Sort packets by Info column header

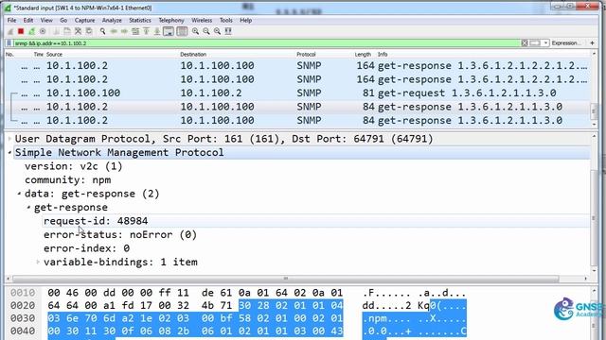point(383,55)
